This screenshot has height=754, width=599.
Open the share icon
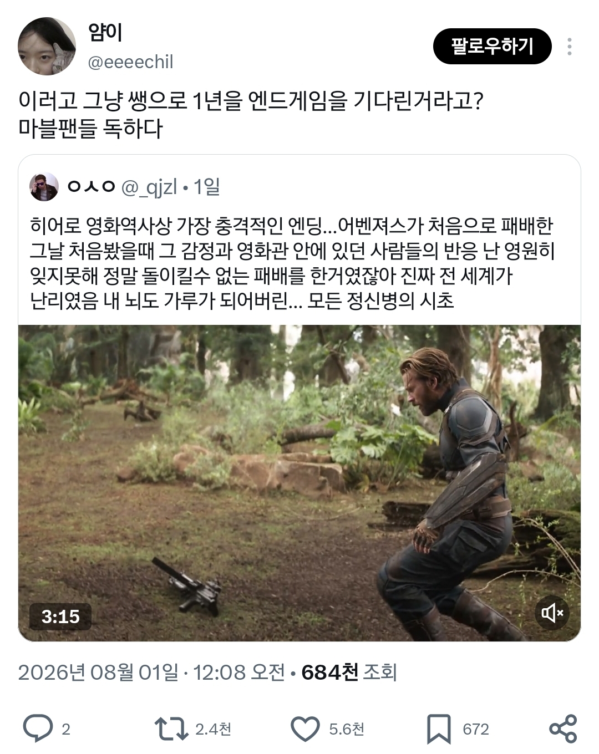point(562,728)
